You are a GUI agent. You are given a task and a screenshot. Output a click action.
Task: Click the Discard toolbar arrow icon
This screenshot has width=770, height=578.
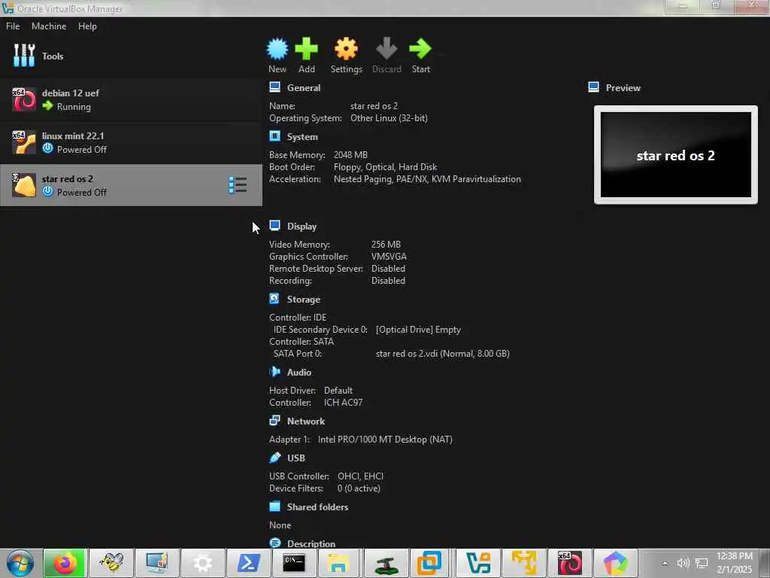(387, 49)
